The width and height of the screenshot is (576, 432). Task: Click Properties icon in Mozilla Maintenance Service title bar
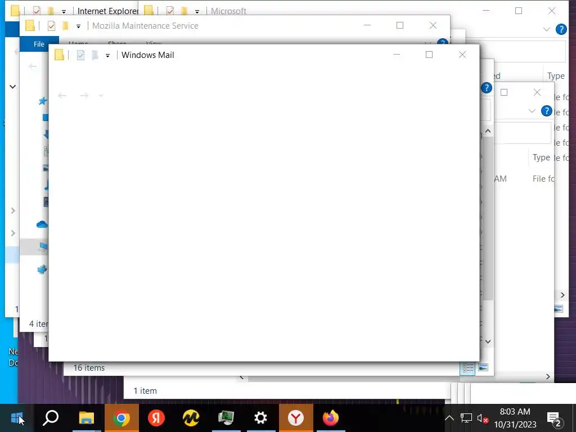[x=51, y=26]
